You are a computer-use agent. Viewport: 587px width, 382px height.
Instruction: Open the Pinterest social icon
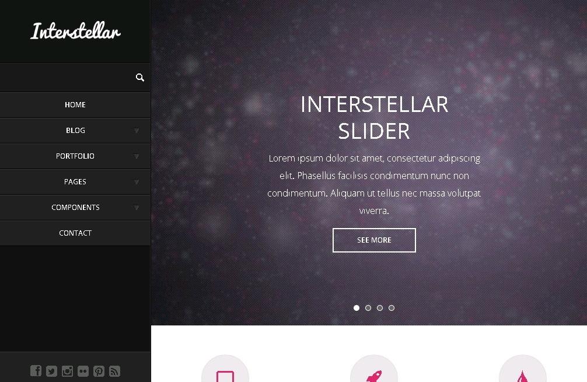click(99, 371)
